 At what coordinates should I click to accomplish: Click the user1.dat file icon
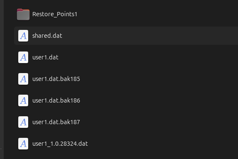coord(23,57)
